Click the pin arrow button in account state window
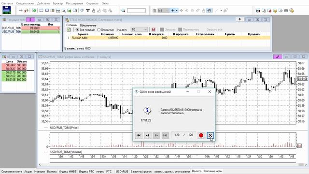This screenshot has width=309, height=174. (x=240, y=19)
